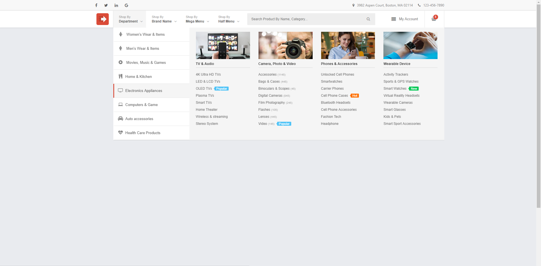541x266 pixels.
Task: Click the Movies play circle icon
Action: click(x=121, y=62)
